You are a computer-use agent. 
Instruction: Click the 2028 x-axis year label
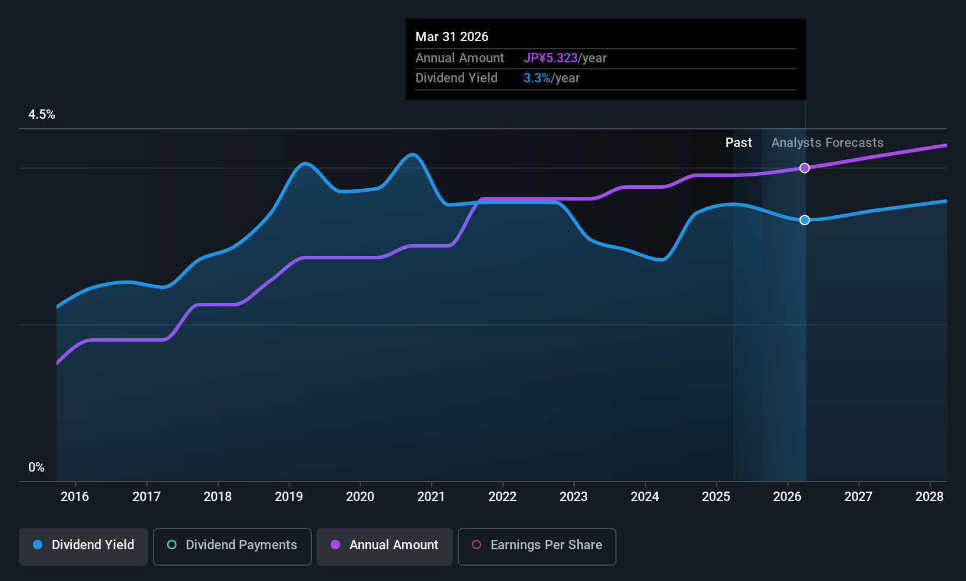(930, 497)
